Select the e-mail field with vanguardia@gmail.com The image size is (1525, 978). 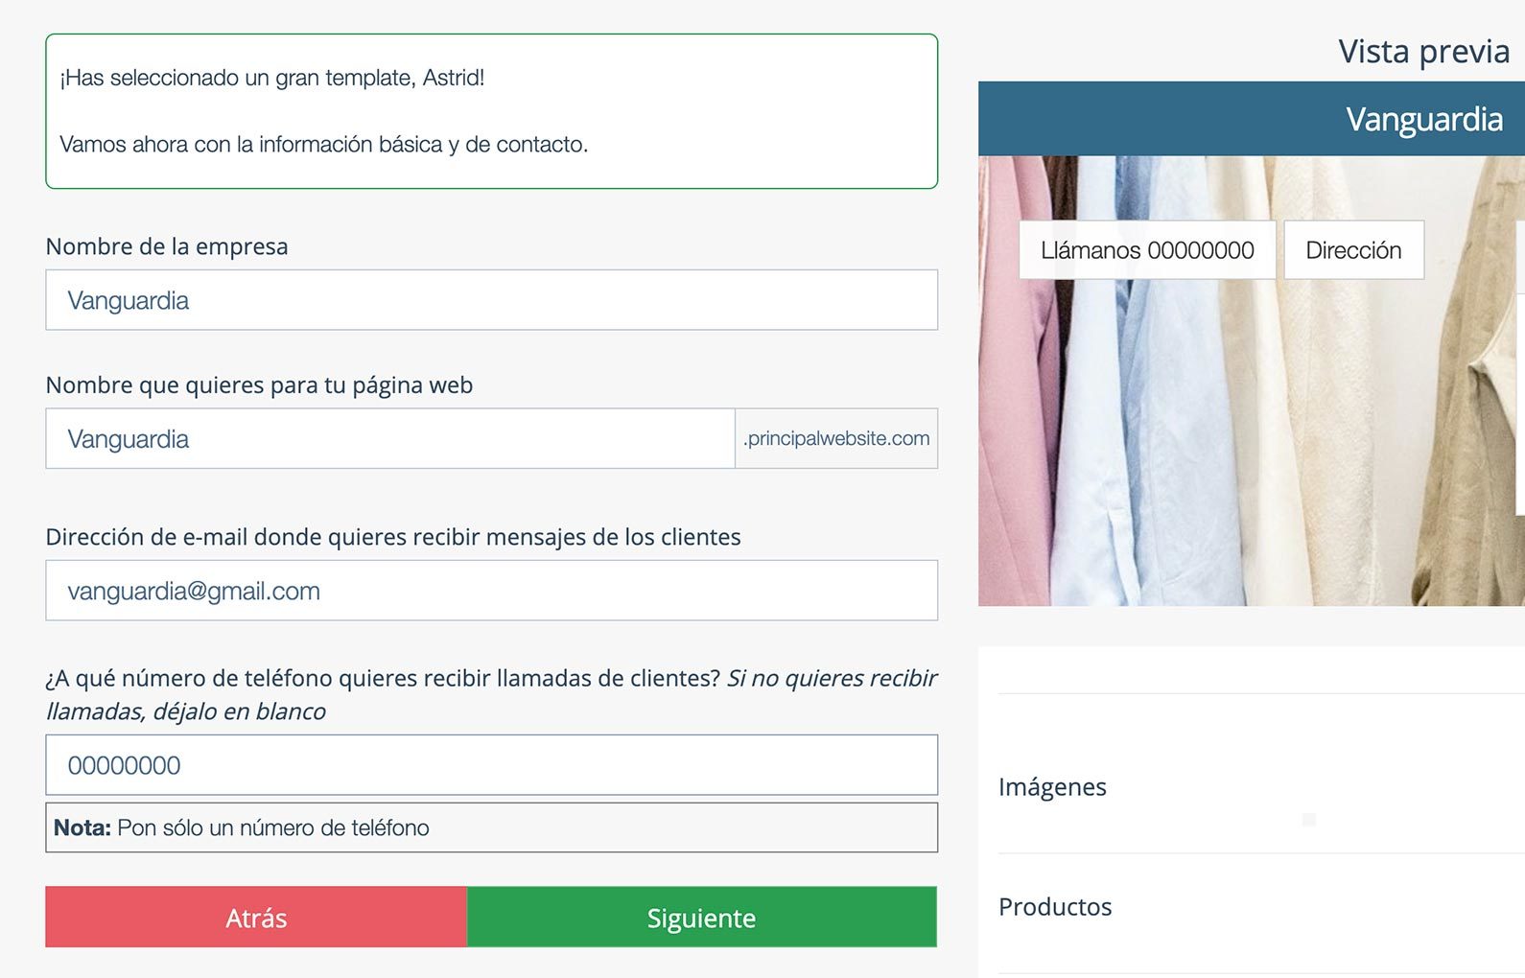point(491,591)
